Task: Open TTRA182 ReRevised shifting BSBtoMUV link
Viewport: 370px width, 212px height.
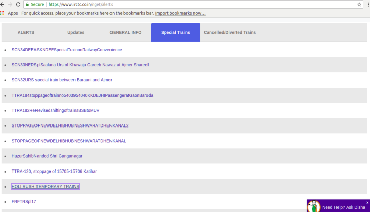Action: pyautogui.click(x=55, y=110)
